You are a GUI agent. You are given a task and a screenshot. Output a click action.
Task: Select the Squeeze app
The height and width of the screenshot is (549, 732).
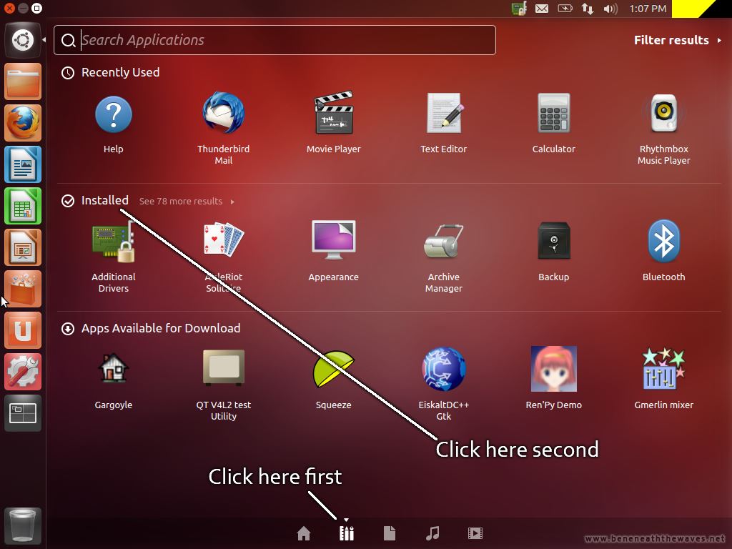pos(333,369)
